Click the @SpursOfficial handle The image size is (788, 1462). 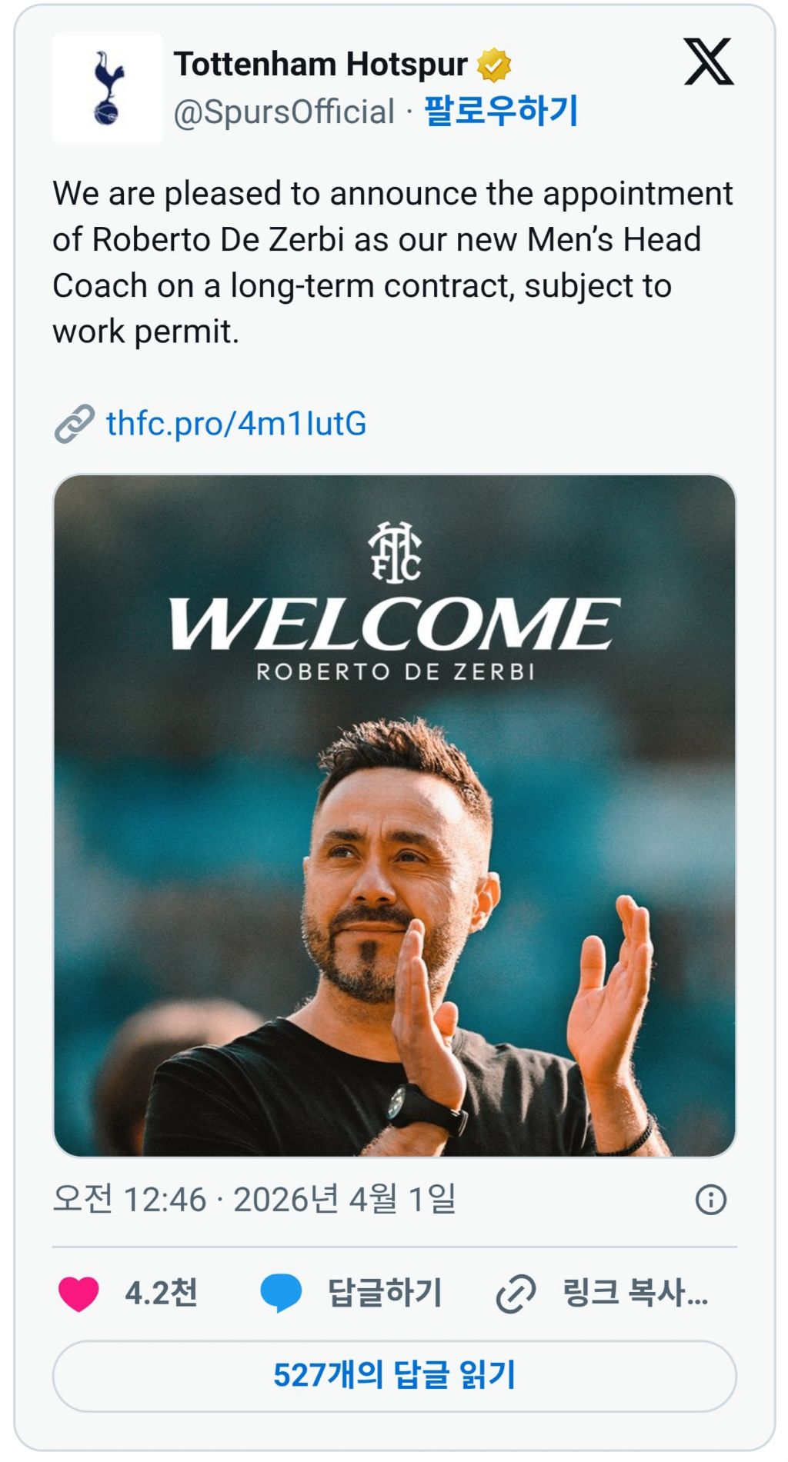pyautogui.click(x=284, y=112)
